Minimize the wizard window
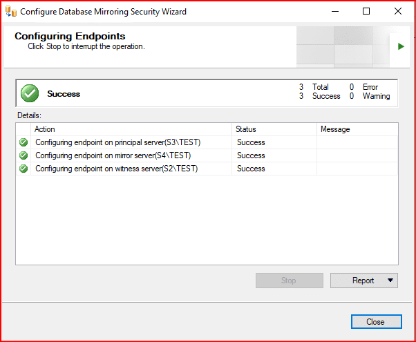 pyautogui.click(x=334, y=12)
